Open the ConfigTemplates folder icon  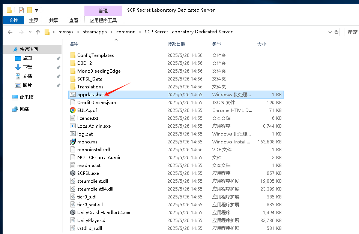73,55
